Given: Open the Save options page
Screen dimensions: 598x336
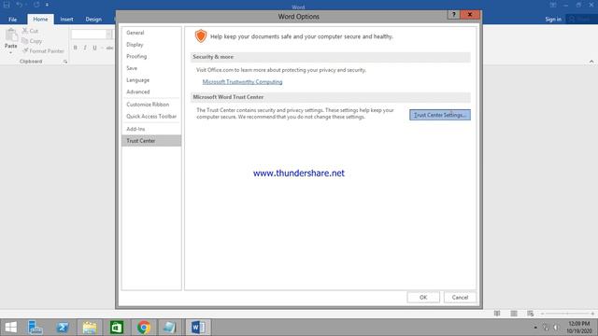Looking at the screenshot, I should coord(151,68).
